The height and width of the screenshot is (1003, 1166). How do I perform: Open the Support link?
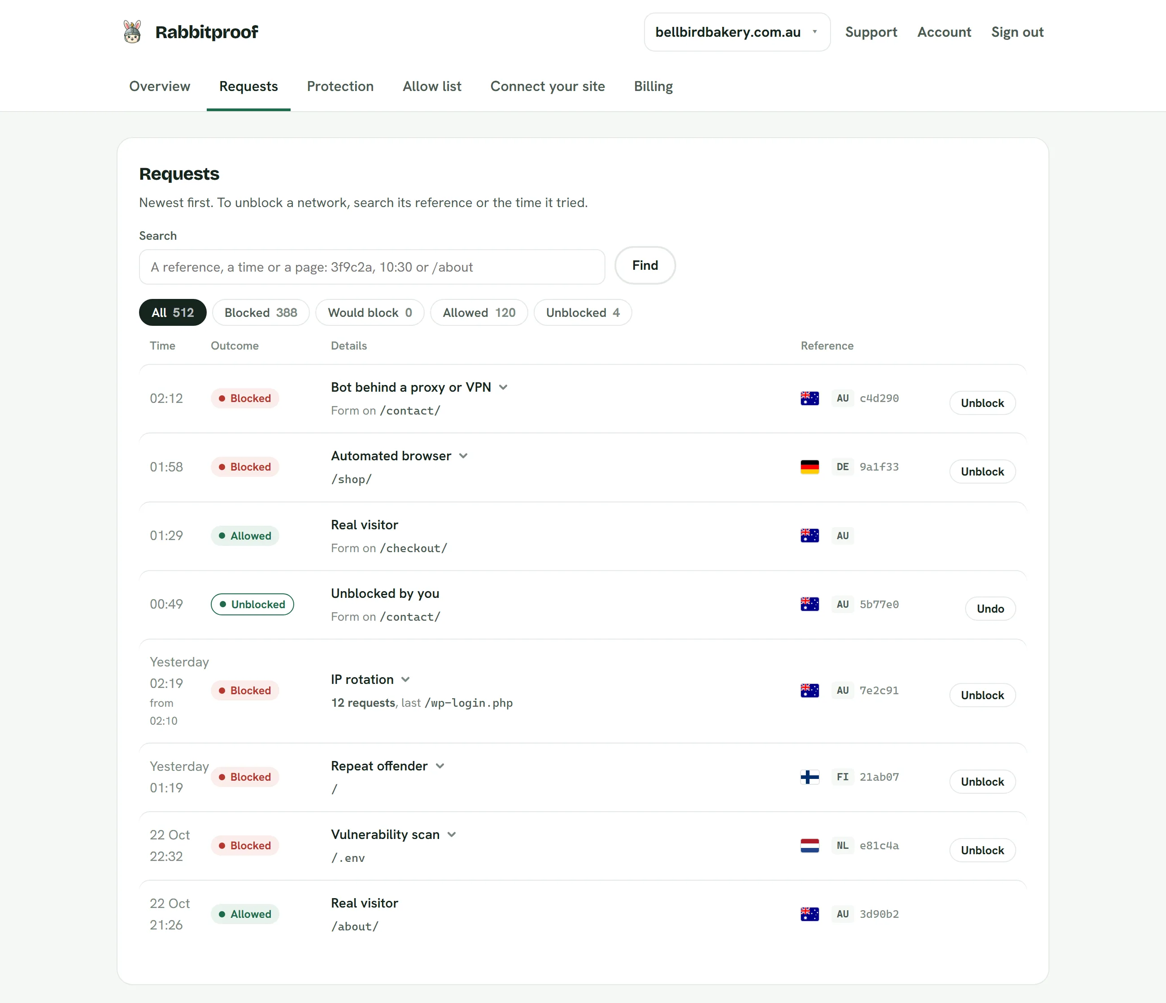tap(870, 32)
